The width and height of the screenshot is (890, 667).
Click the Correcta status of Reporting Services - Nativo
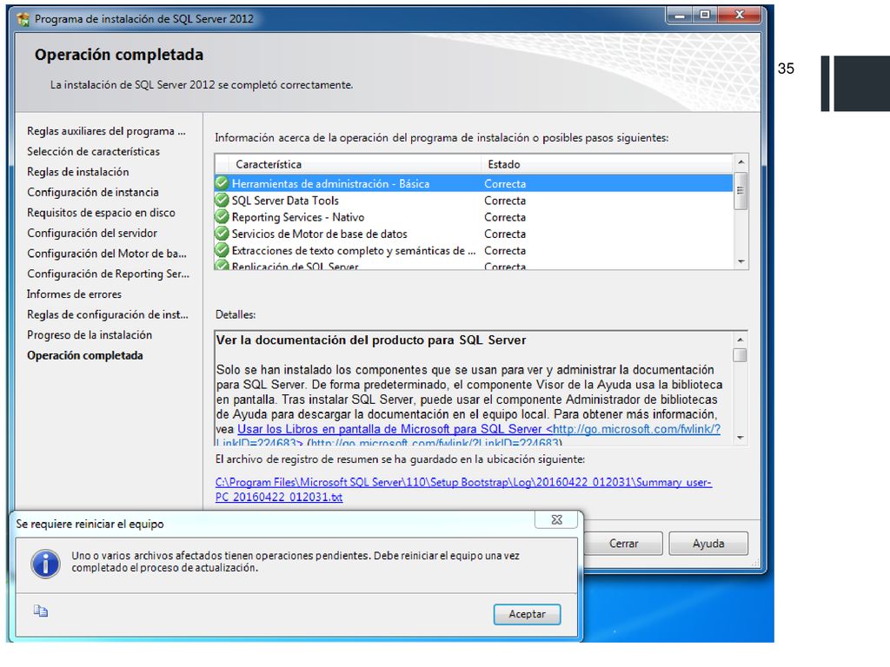click(x=505, y=216)
